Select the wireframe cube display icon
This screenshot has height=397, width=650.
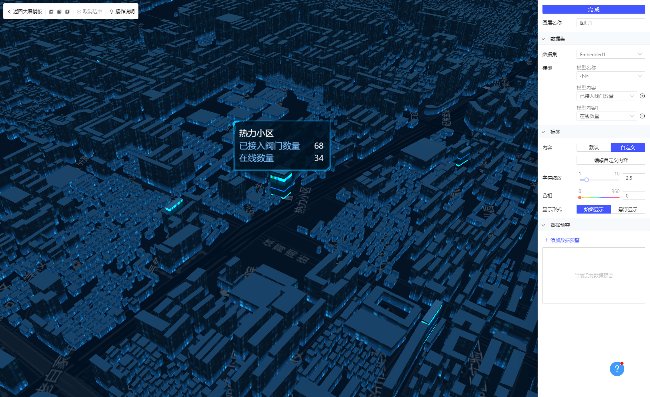point(51,12)
